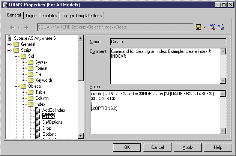
Task: Expand the File tree node
Action: [x=23, y=75]
